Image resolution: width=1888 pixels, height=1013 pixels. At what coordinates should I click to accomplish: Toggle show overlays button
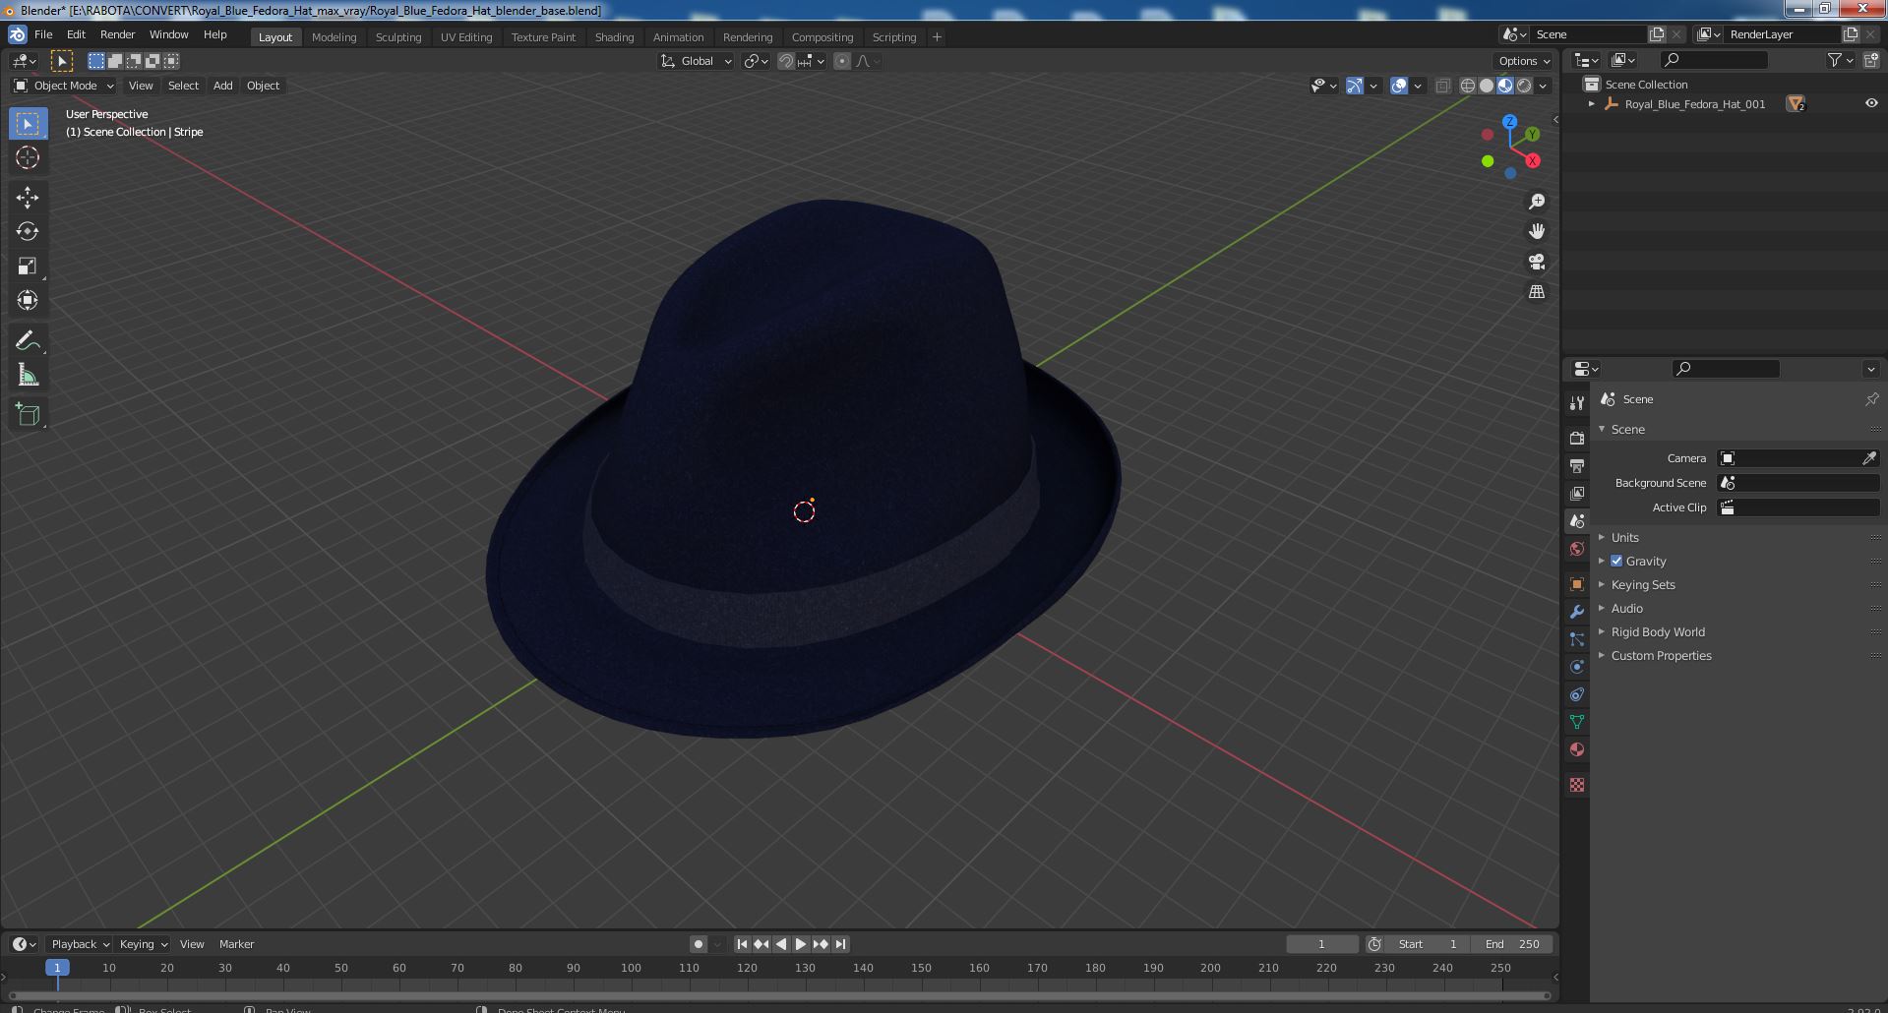1399,86
